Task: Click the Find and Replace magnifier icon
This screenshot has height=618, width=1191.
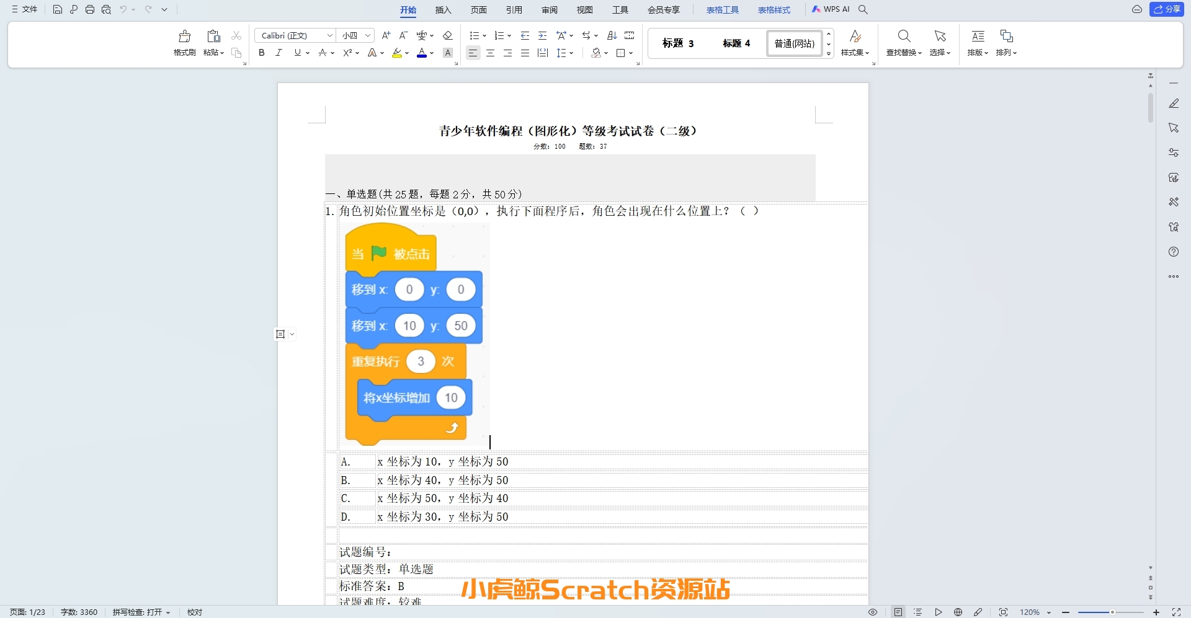Action: [904, 36]
